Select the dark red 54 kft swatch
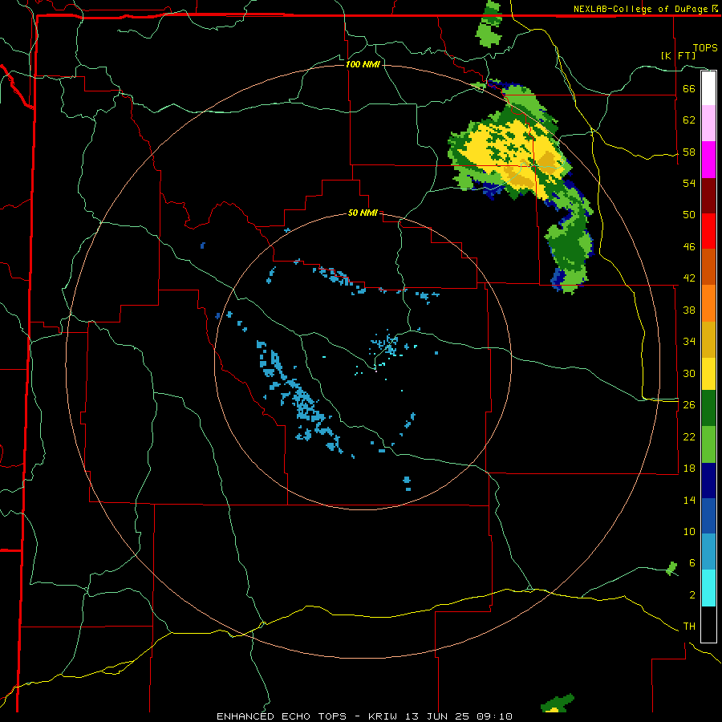Viewport: 722px width, 722px height. pos(708,196)
